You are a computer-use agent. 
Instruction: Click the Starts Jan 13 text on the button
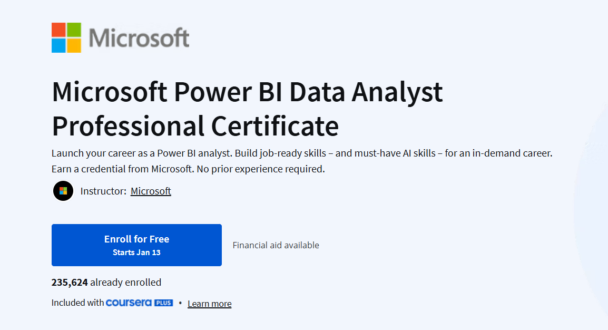point(136,251)
